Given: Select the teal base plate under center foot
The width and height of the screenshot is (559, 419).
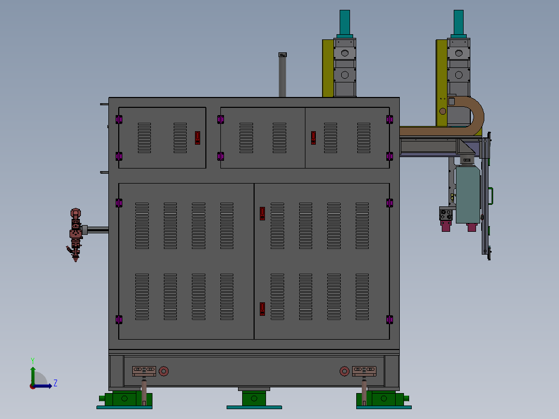Looking at the screenshot, I should (254, 407).
